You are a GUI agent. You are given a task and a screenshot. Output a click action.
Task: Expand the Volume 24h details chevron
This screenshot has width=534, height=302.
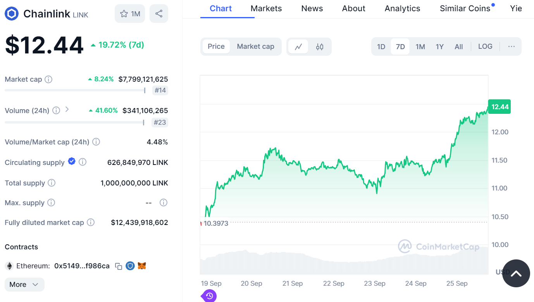click(x=67, y=110)
